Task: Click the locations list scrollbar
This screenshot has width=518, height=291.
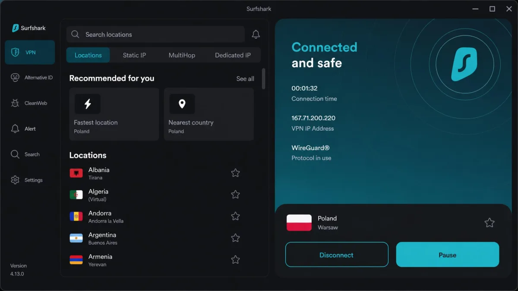Action: point(263,78)
